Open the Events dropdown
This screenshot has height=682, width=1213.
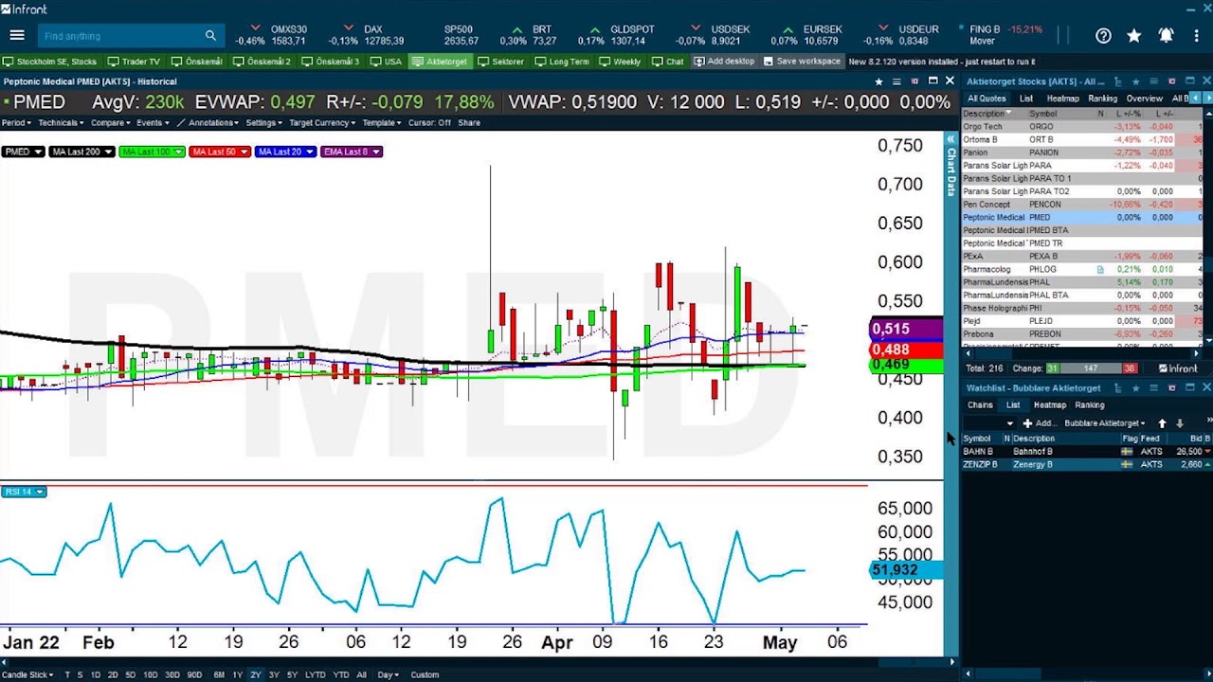pos(153,123)
